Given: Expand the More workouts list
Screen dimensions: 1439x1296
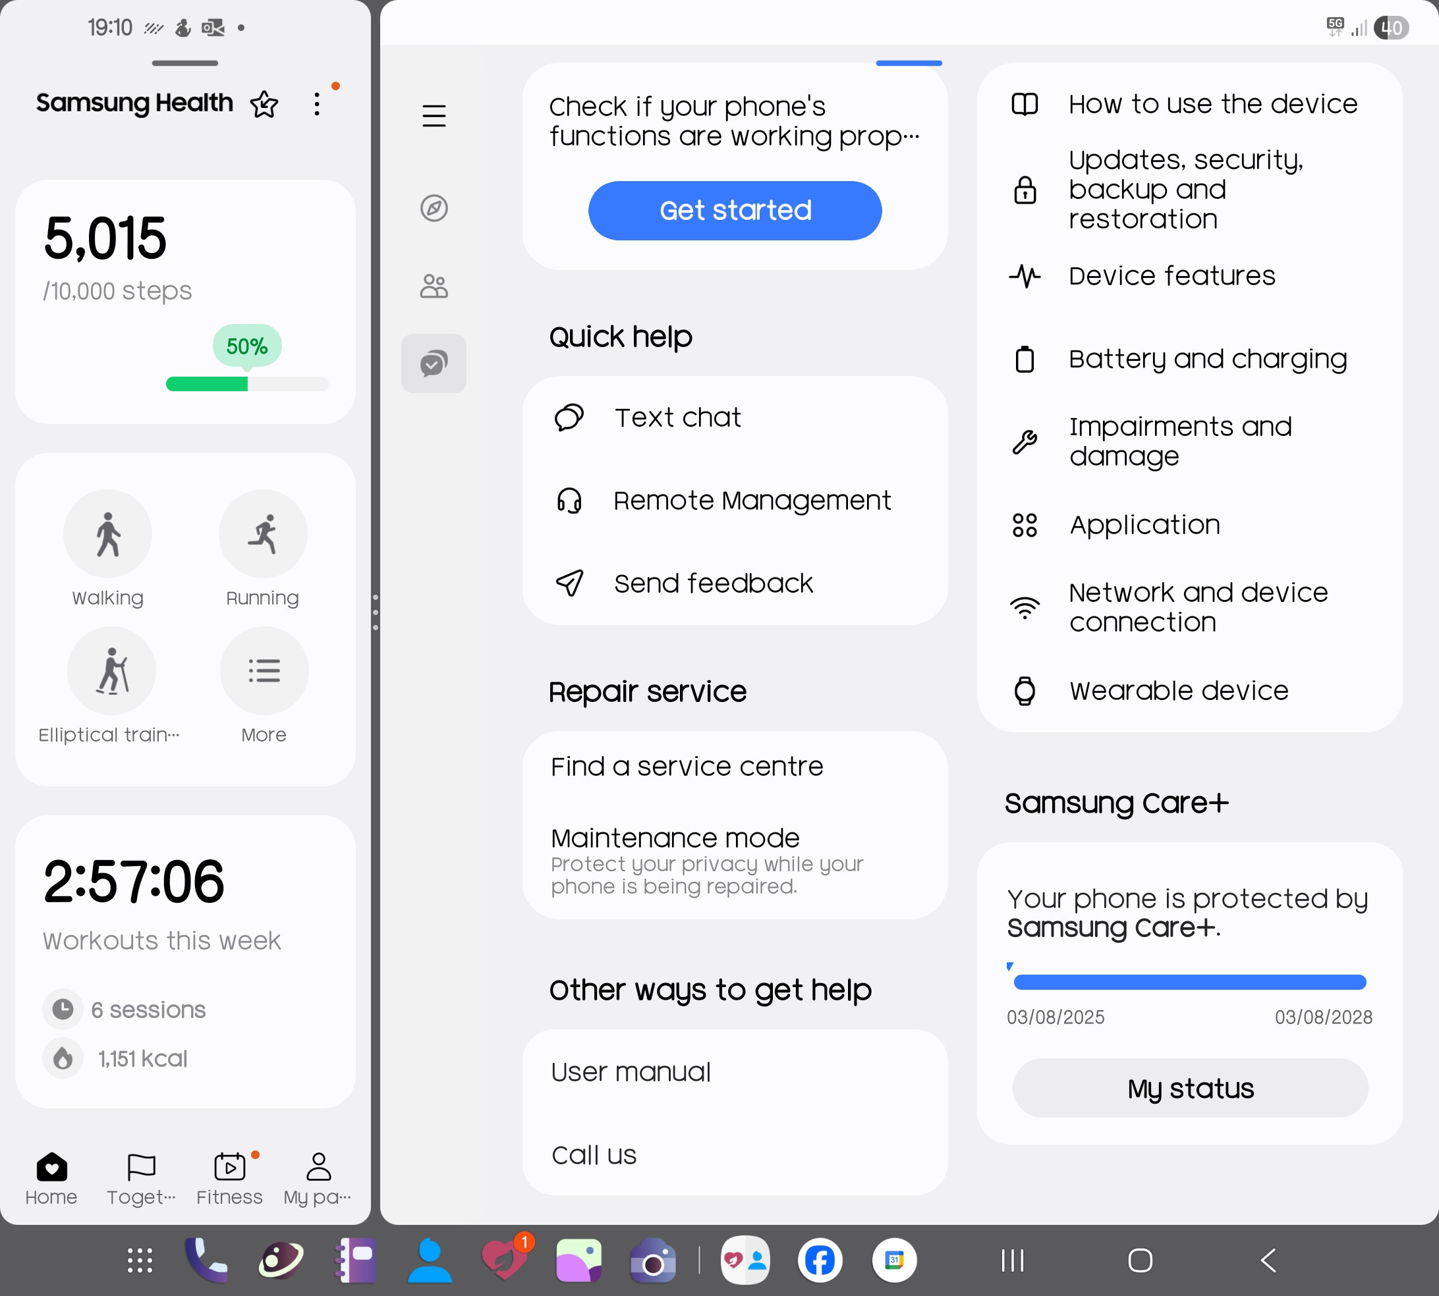Looking at the screenshot, I should pyautogui.click(x=264, y=671).
